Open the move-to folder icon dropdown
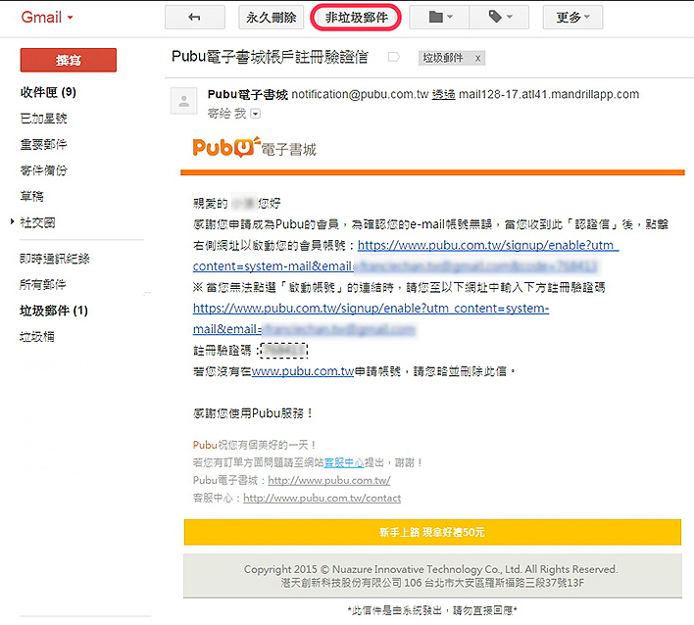This screenshot has height=625, width=694. tap(439, 18)
